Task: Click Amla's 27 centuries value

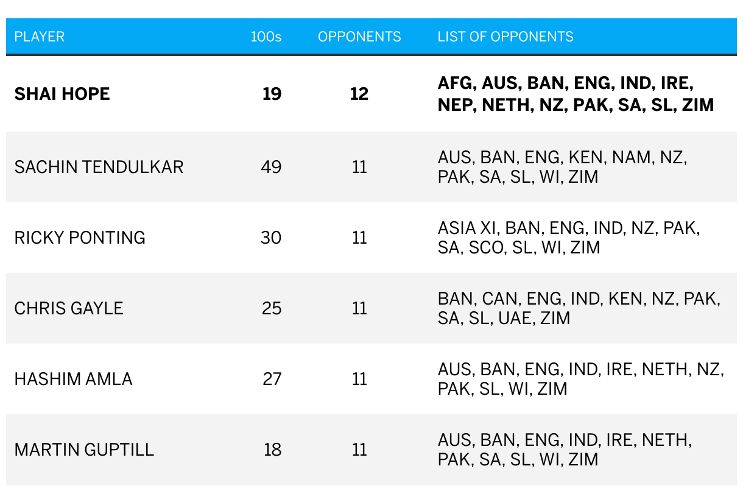Action: pos(272,379)
